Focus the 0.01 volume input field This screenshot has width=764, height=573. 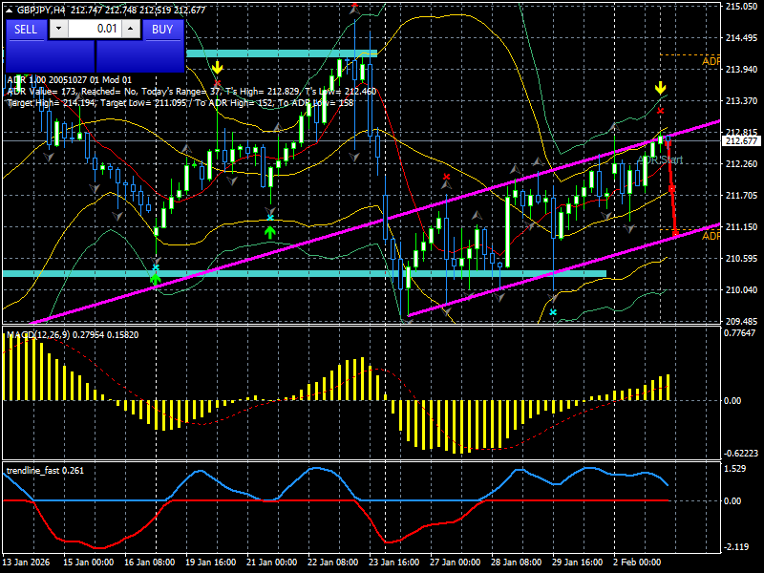(95, 29)
